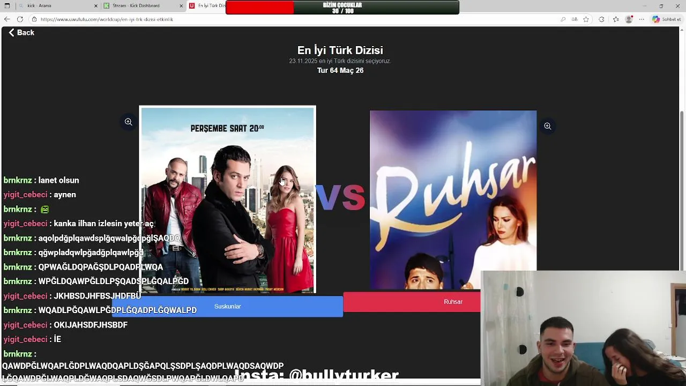Vote for Ruhsar with the red button

[412, 302]
